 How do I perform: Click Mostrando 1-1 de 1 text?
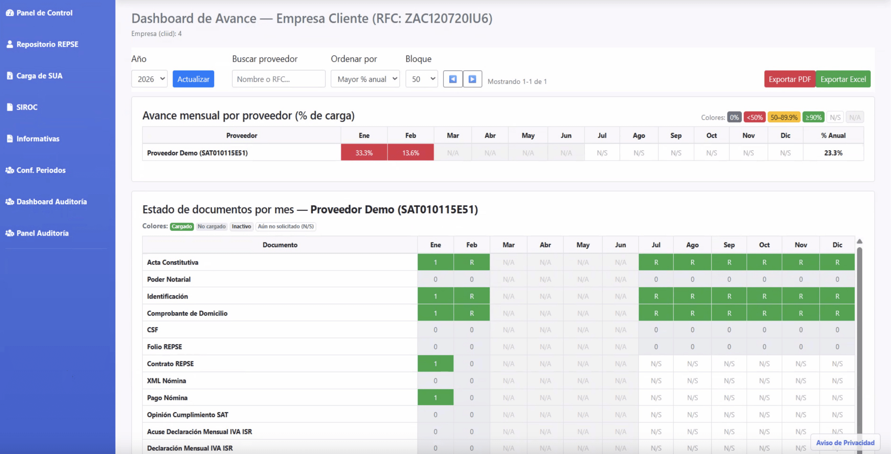pos(517,81)
